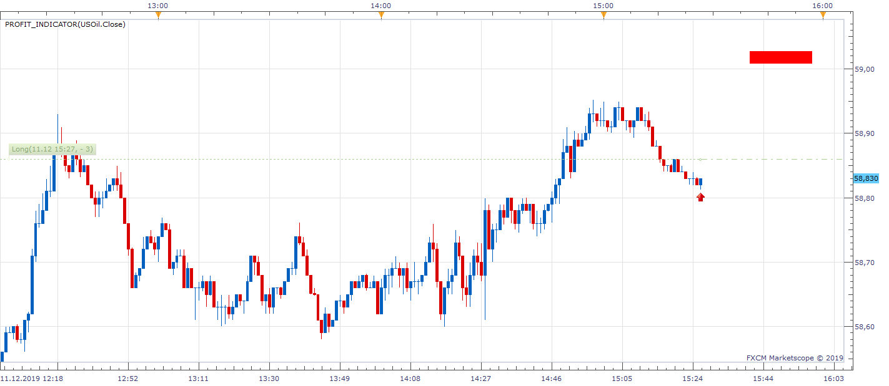Viewport: 889px width, 386px height.
Task: Select the Long(11.12 15:27, -3) position label
Action: 52,149
